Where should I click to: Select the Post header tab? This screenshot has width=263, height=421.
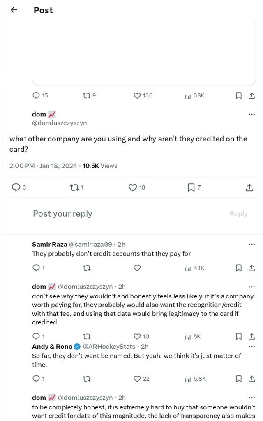coord(43,10)
